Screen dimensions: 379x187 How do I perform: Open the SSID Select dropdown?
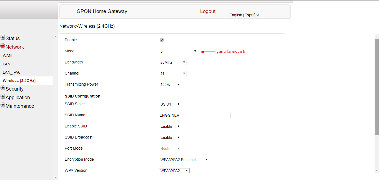click(x=170, y=104)
